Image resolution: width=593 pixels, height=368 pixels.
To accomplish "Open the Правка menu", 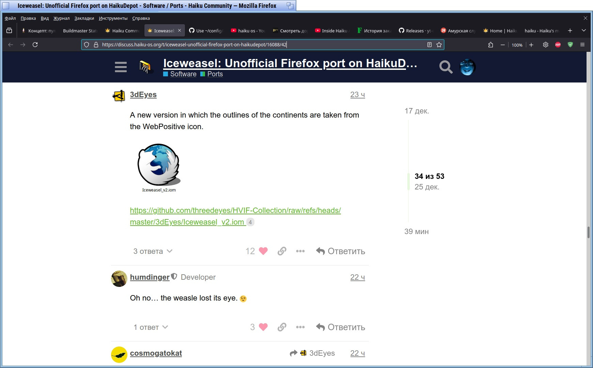I will coord(28,18).
